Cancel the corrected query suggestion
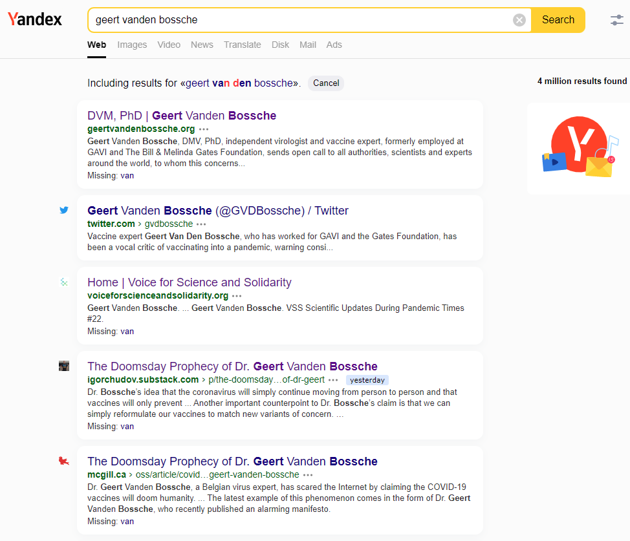Image resolution: width=630 pixels, height=541 pixels. tap(326, 83)
